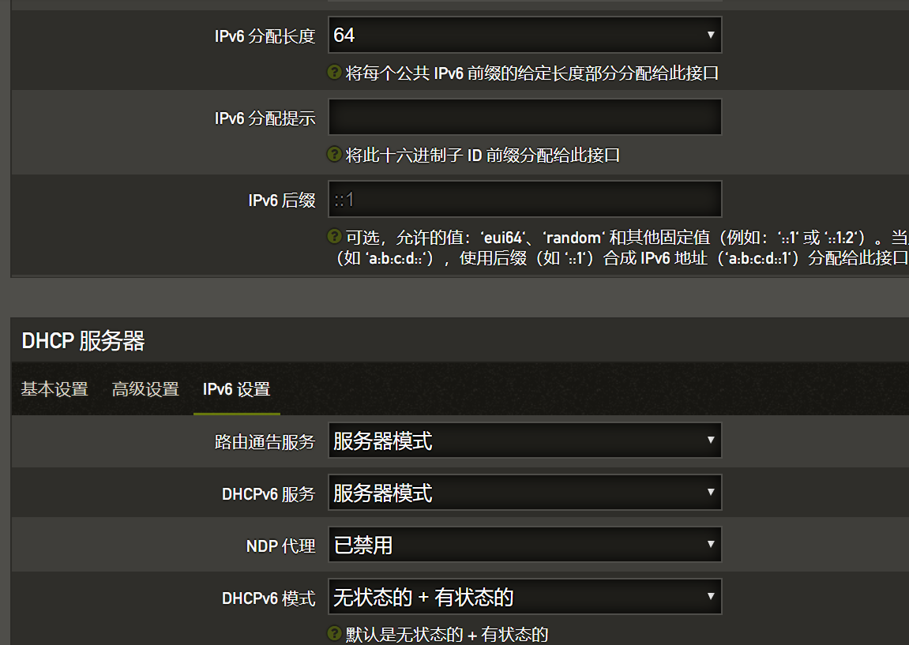
Task: Click the dropdown arrow on IPv6 分配长度 selector
Action: [709, 35]
